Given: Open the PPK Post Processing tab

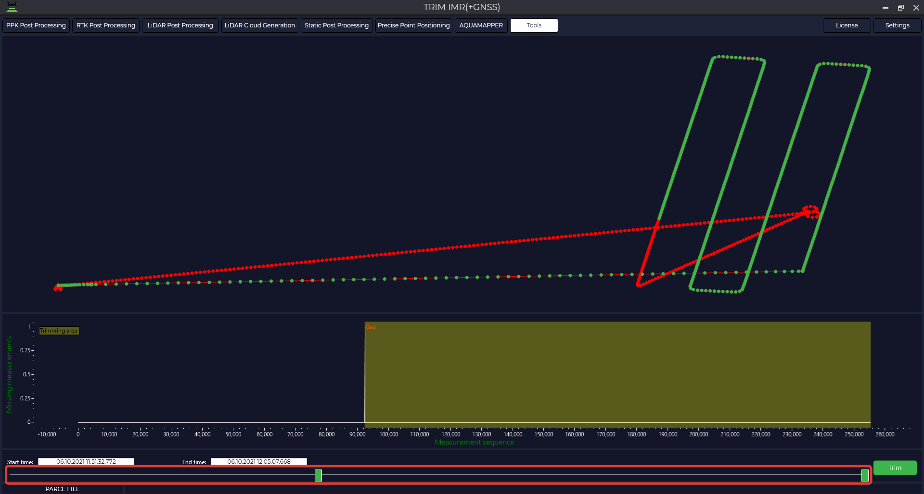Looking at the screenshot, I should coord(36,25).
